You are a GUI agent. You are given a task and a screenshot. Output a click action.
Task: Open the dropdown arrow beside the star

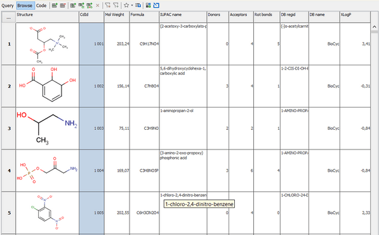[x=132, y=5]
